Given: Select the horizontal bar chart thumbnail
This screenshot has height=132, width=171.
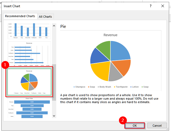Looking at the screenshot, I should 29,54.
